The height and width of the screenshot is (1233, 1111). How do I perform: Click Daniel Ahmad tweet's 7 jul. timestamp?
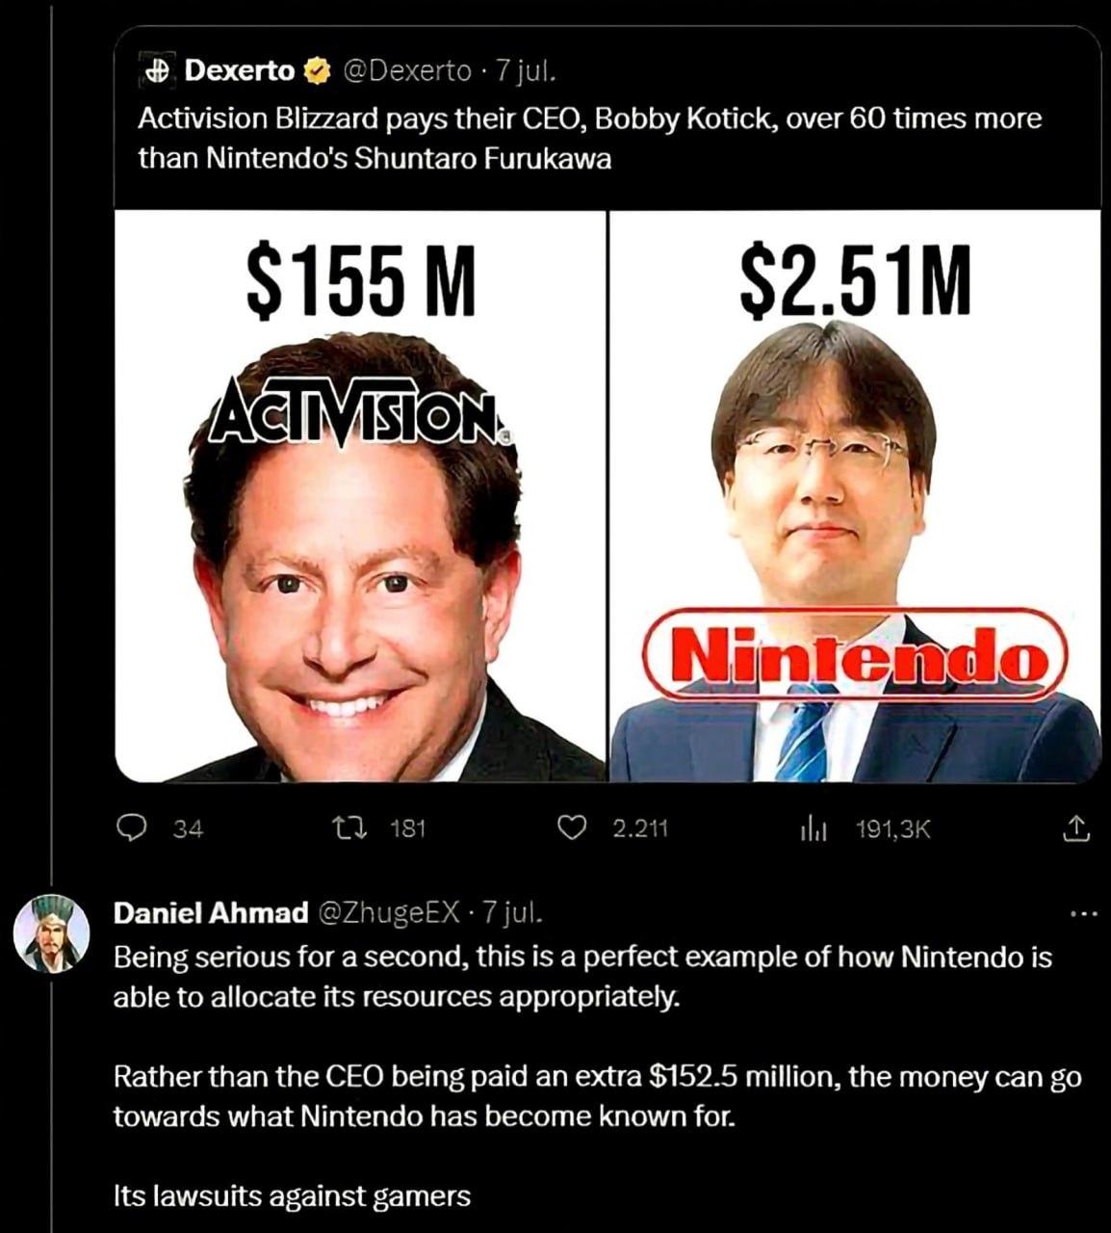[512, 913]
